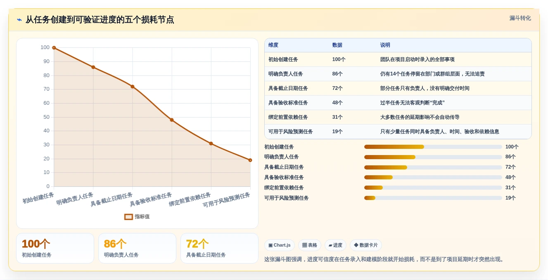The image size is (548, 280).
Task: Click the 漏斗转化 label in header
Action: [520, 18]
